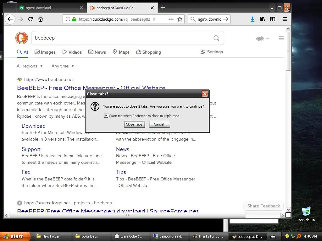Click the forward navigation arrow

coord(20,19)
